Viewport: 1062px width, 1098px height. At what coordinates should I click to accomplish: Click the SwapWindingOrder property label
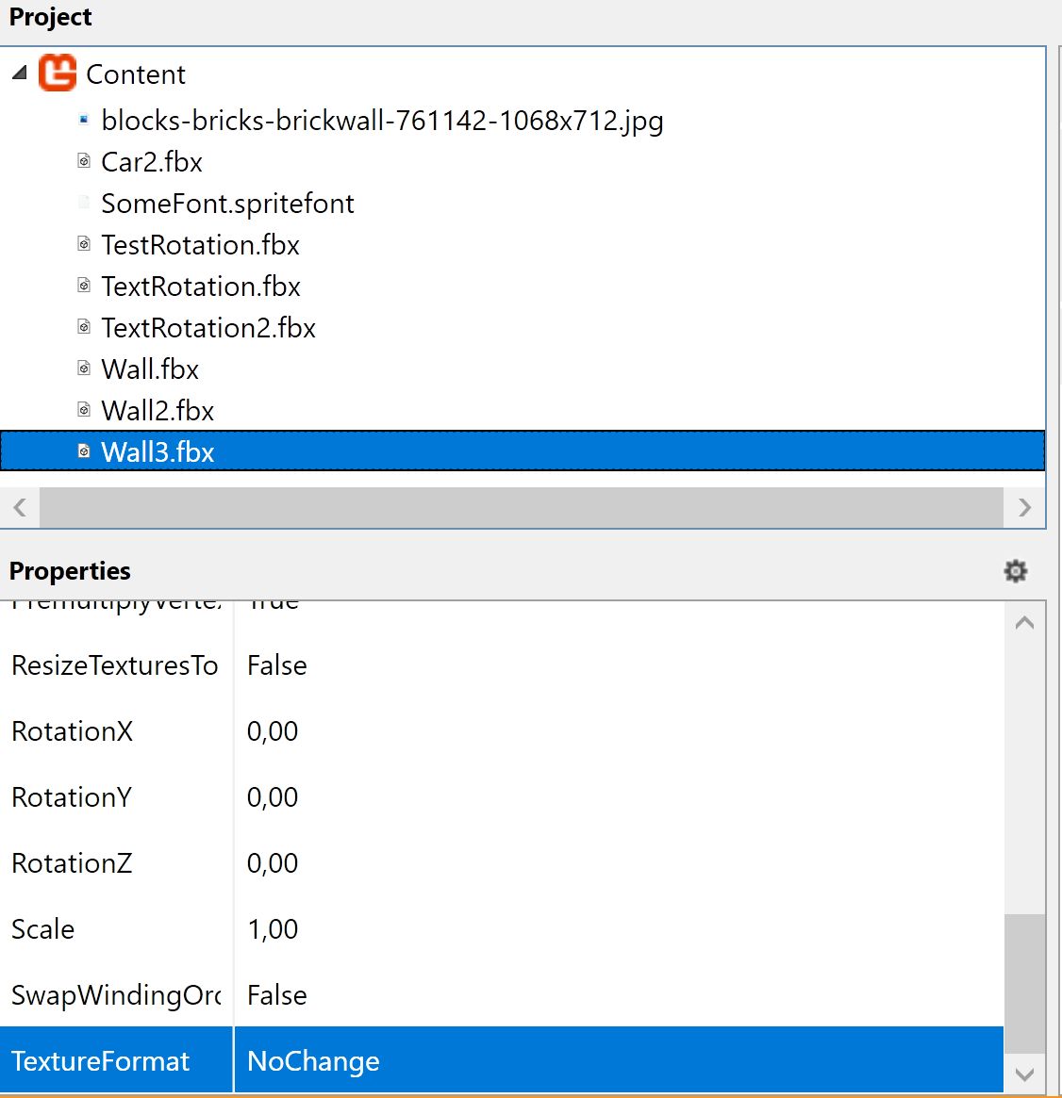pos(116,995)
